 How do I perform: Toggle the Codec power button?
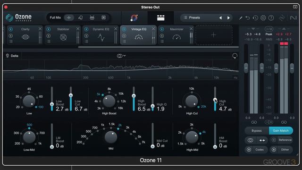(249, 150)
